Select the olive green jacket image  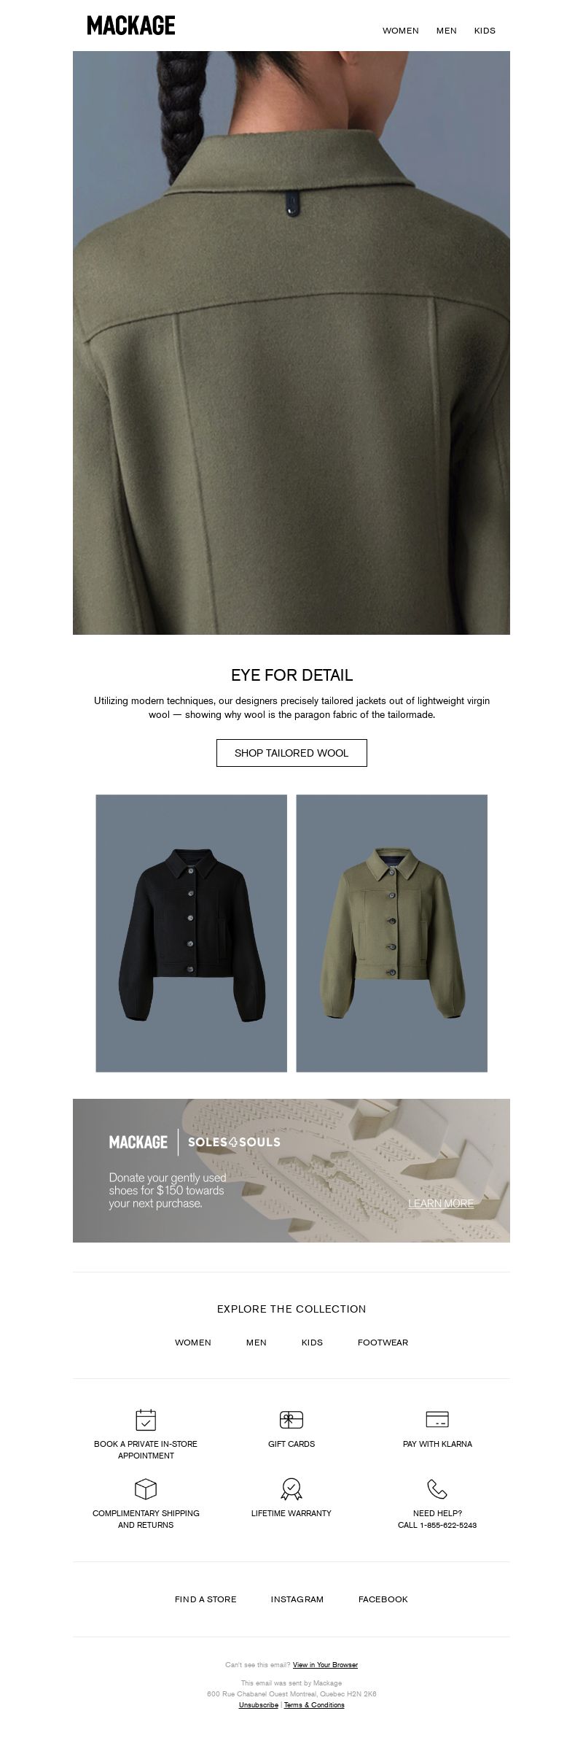coord(392,933)
